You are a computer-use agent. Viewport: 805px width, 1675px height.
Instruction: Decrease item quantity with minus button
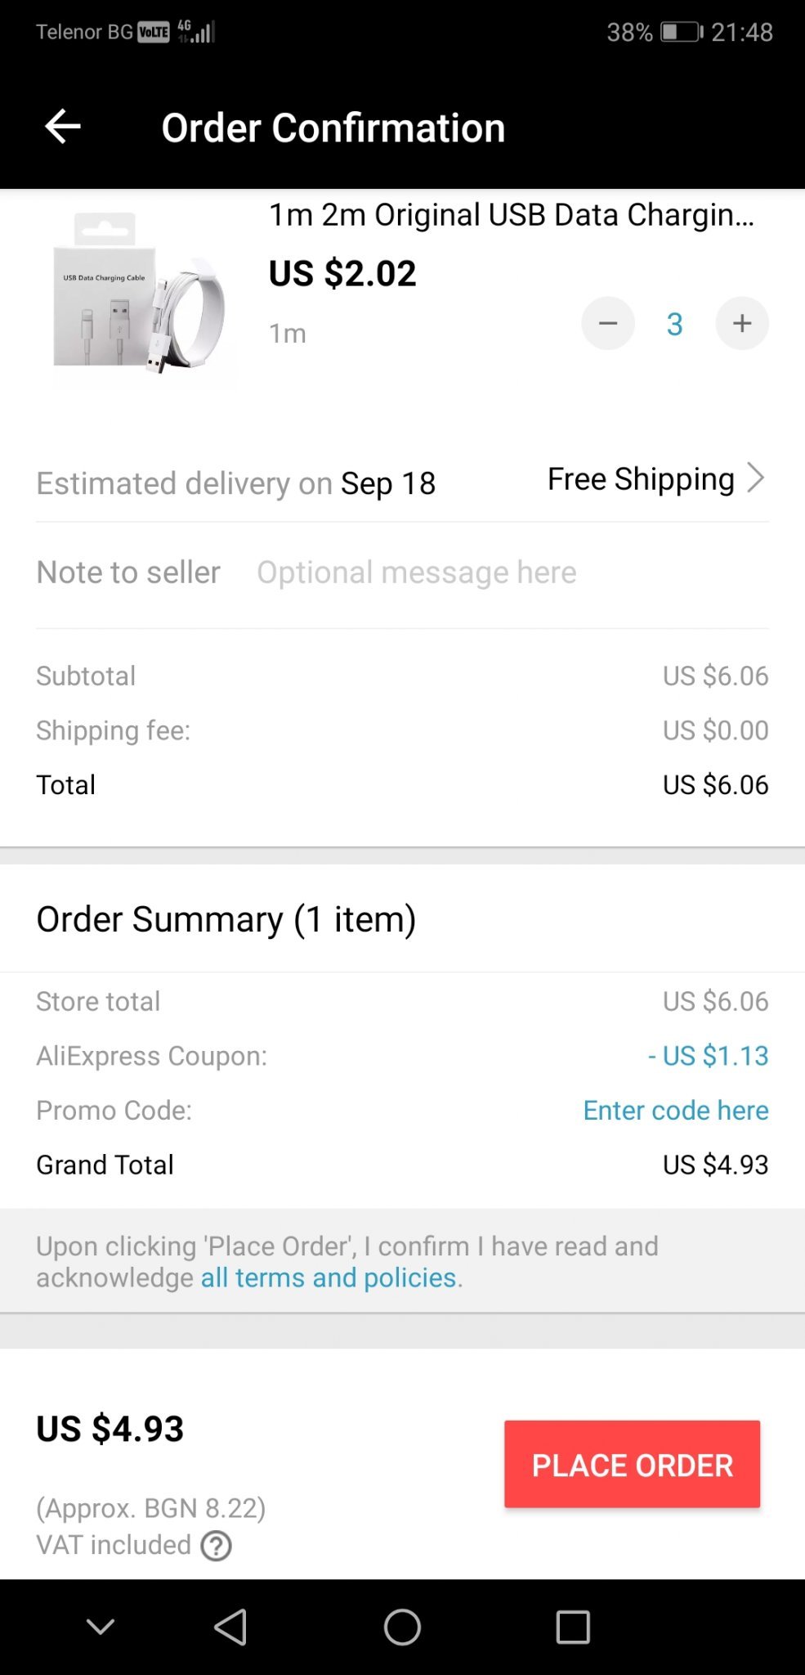click(x=608, y=324)
